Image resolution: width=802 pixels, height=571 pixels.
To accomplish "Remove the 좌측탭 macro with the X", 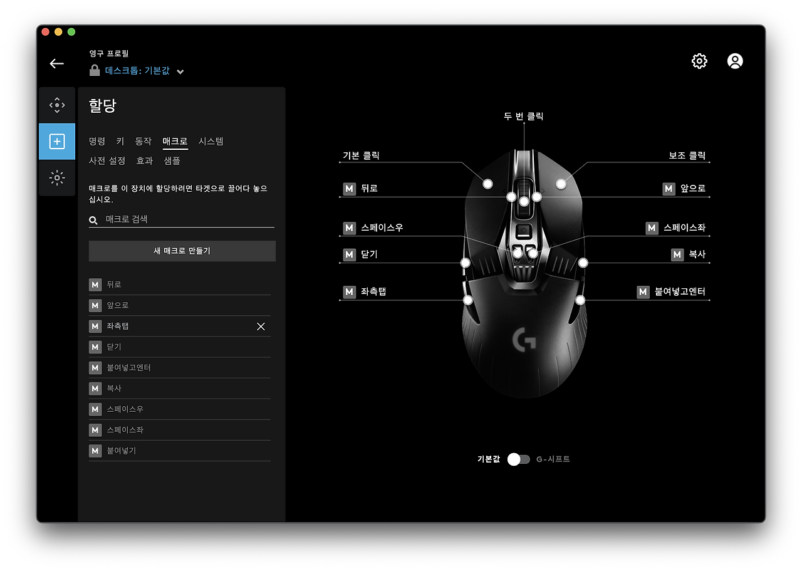I will pos(261,327).
